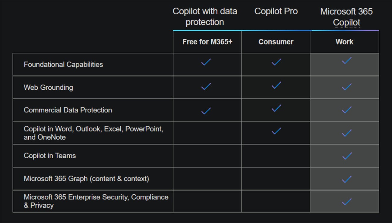Click the Microsoft 365 Graph row label
The height and width of the screenshot is (223, 392).
click(x=86, y=178)
